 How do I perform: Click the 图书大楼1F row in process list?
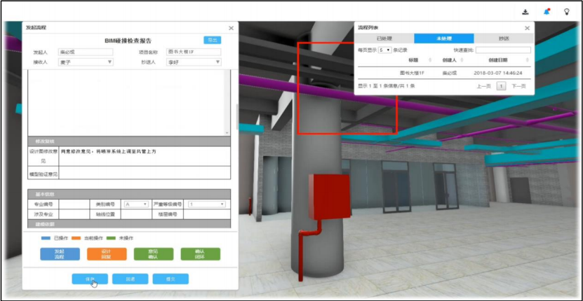444,73
